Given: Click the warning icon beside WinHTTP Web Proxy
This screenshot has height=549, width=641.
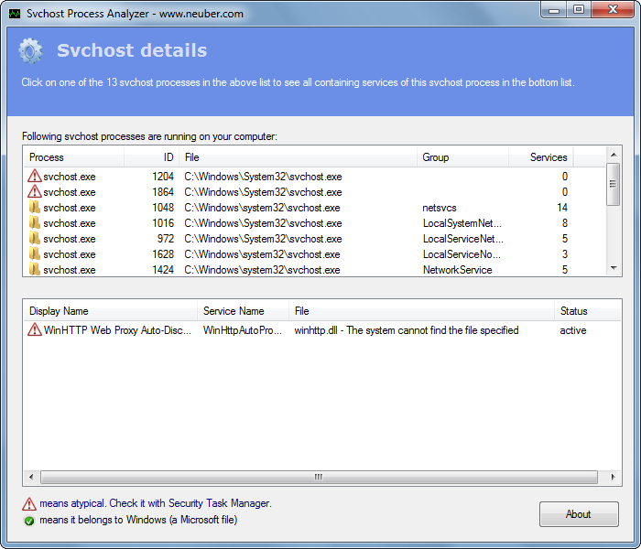Looking at the screenshot, I should click(35, 329).
